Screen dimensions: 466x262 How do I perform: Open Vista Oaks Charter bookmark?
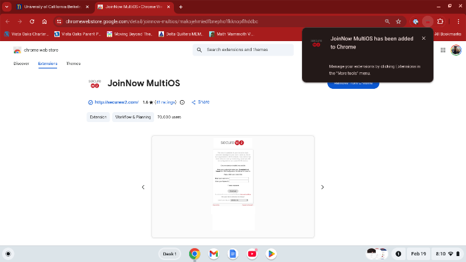click(x=26, y=34)
